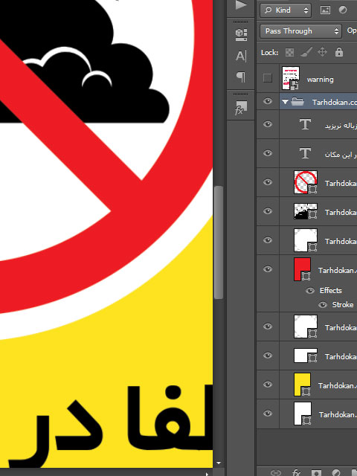357x476 pixels.
Task: Click the canvas vertical scrollbar thumb
Action: tap(218, 242)
